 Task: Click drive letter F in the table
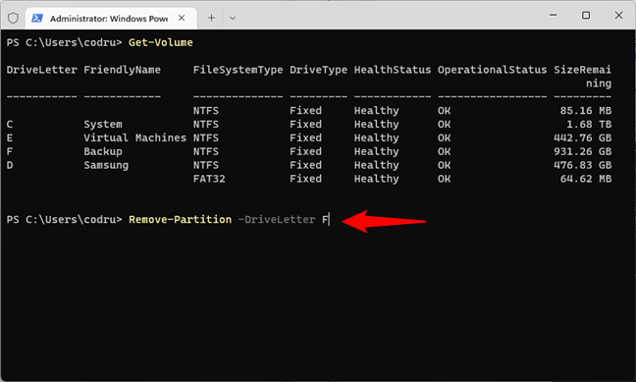[x=10, y=151]
